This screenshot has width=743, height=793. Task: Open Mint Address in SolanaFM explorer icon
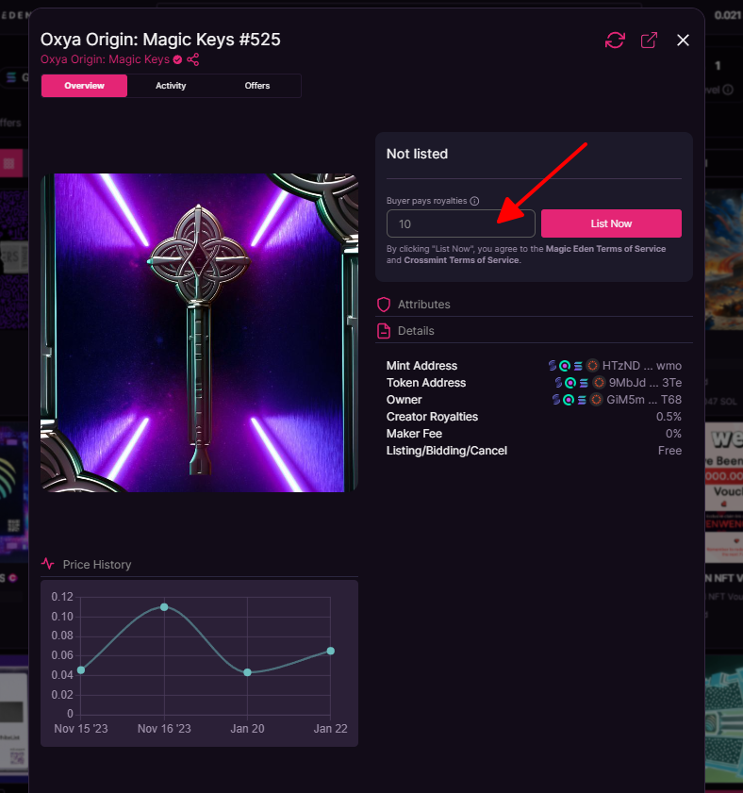pos(553,365)
